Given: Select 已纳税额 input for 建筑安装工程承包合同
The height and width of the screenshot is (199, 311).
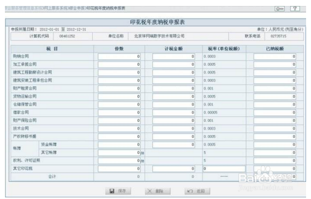Looking at the screenshot, I should [x=274, y=80].
